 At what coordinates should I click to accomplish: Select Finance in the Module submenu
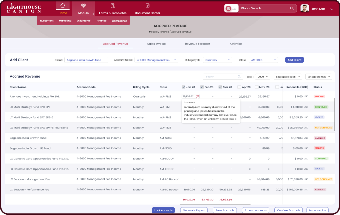point(101,21)
